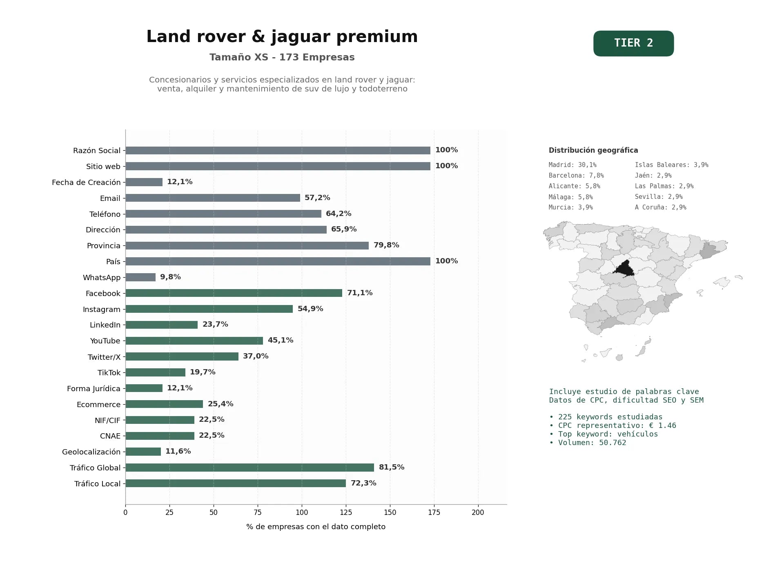Click 'Alicante: 5,8%' entry

pyautogui.click(x=575, y=186)
